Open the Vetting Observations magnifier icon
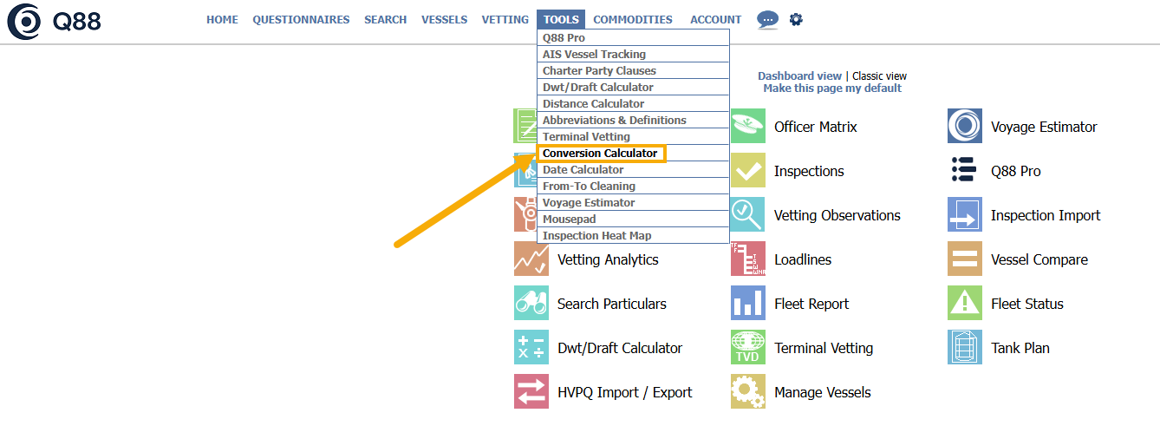1160x426 pixels. [x=748, y=215]
